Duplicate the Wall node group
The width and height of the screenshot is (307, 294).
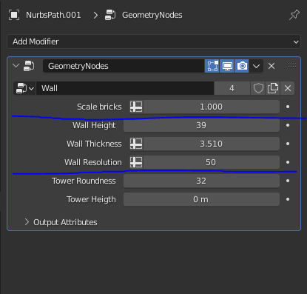tap(273, 88)
